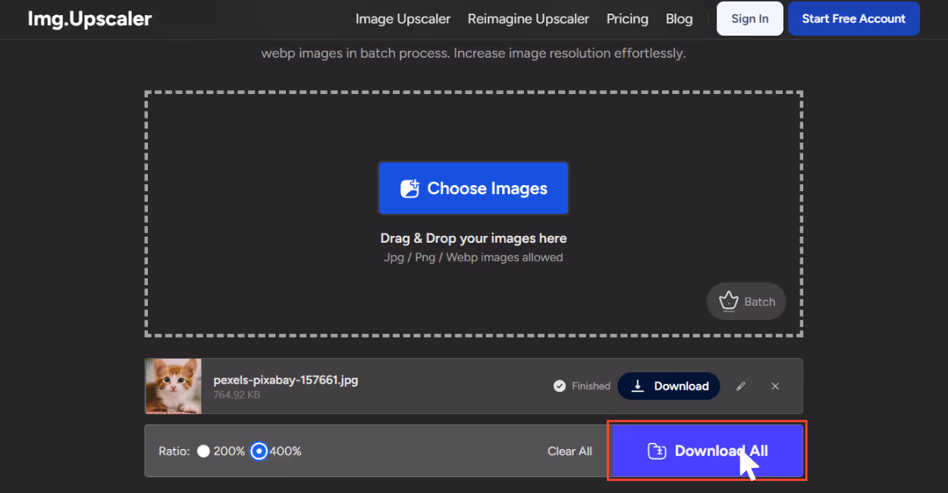948x493 pixels.
Task: Select the pexels-pixabay-157661.jpg file name
Action: tap(285, 380)
